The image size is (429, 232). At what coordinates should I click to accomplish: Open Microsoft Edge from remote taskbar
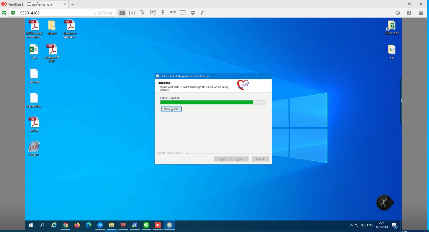[89, 225]
